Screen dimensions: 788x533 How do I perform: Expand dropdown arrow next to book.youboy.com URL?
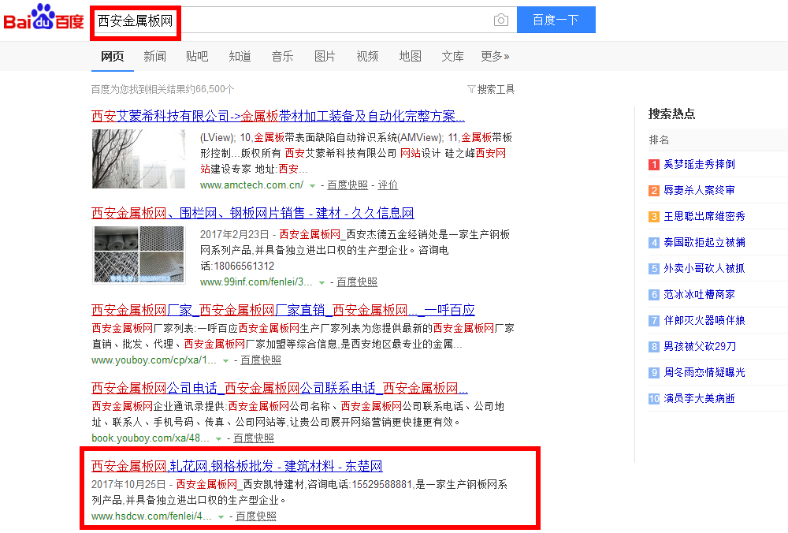point(218,438)
